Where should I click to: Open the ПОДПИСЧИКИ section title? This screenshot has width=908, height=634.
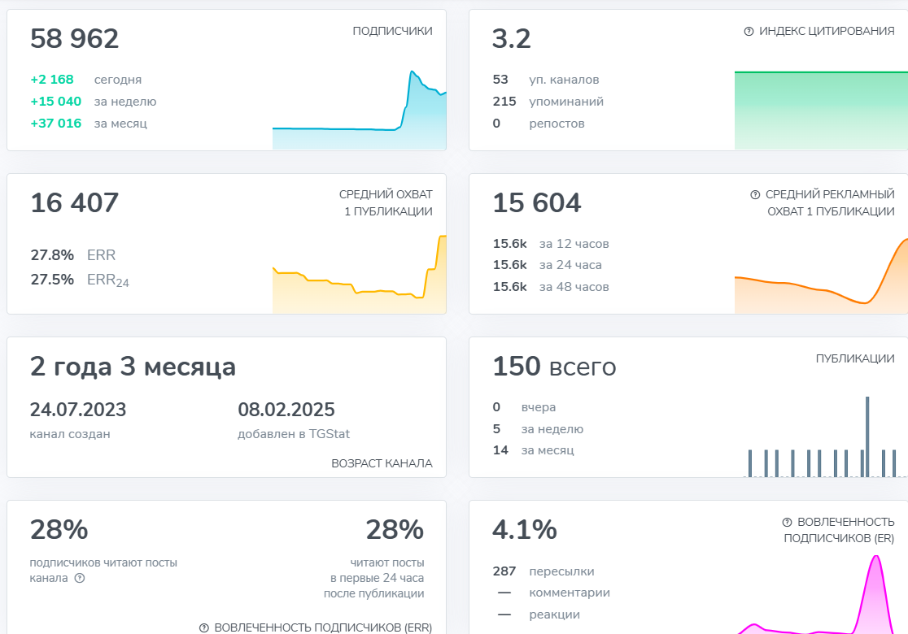pos(392,32)
